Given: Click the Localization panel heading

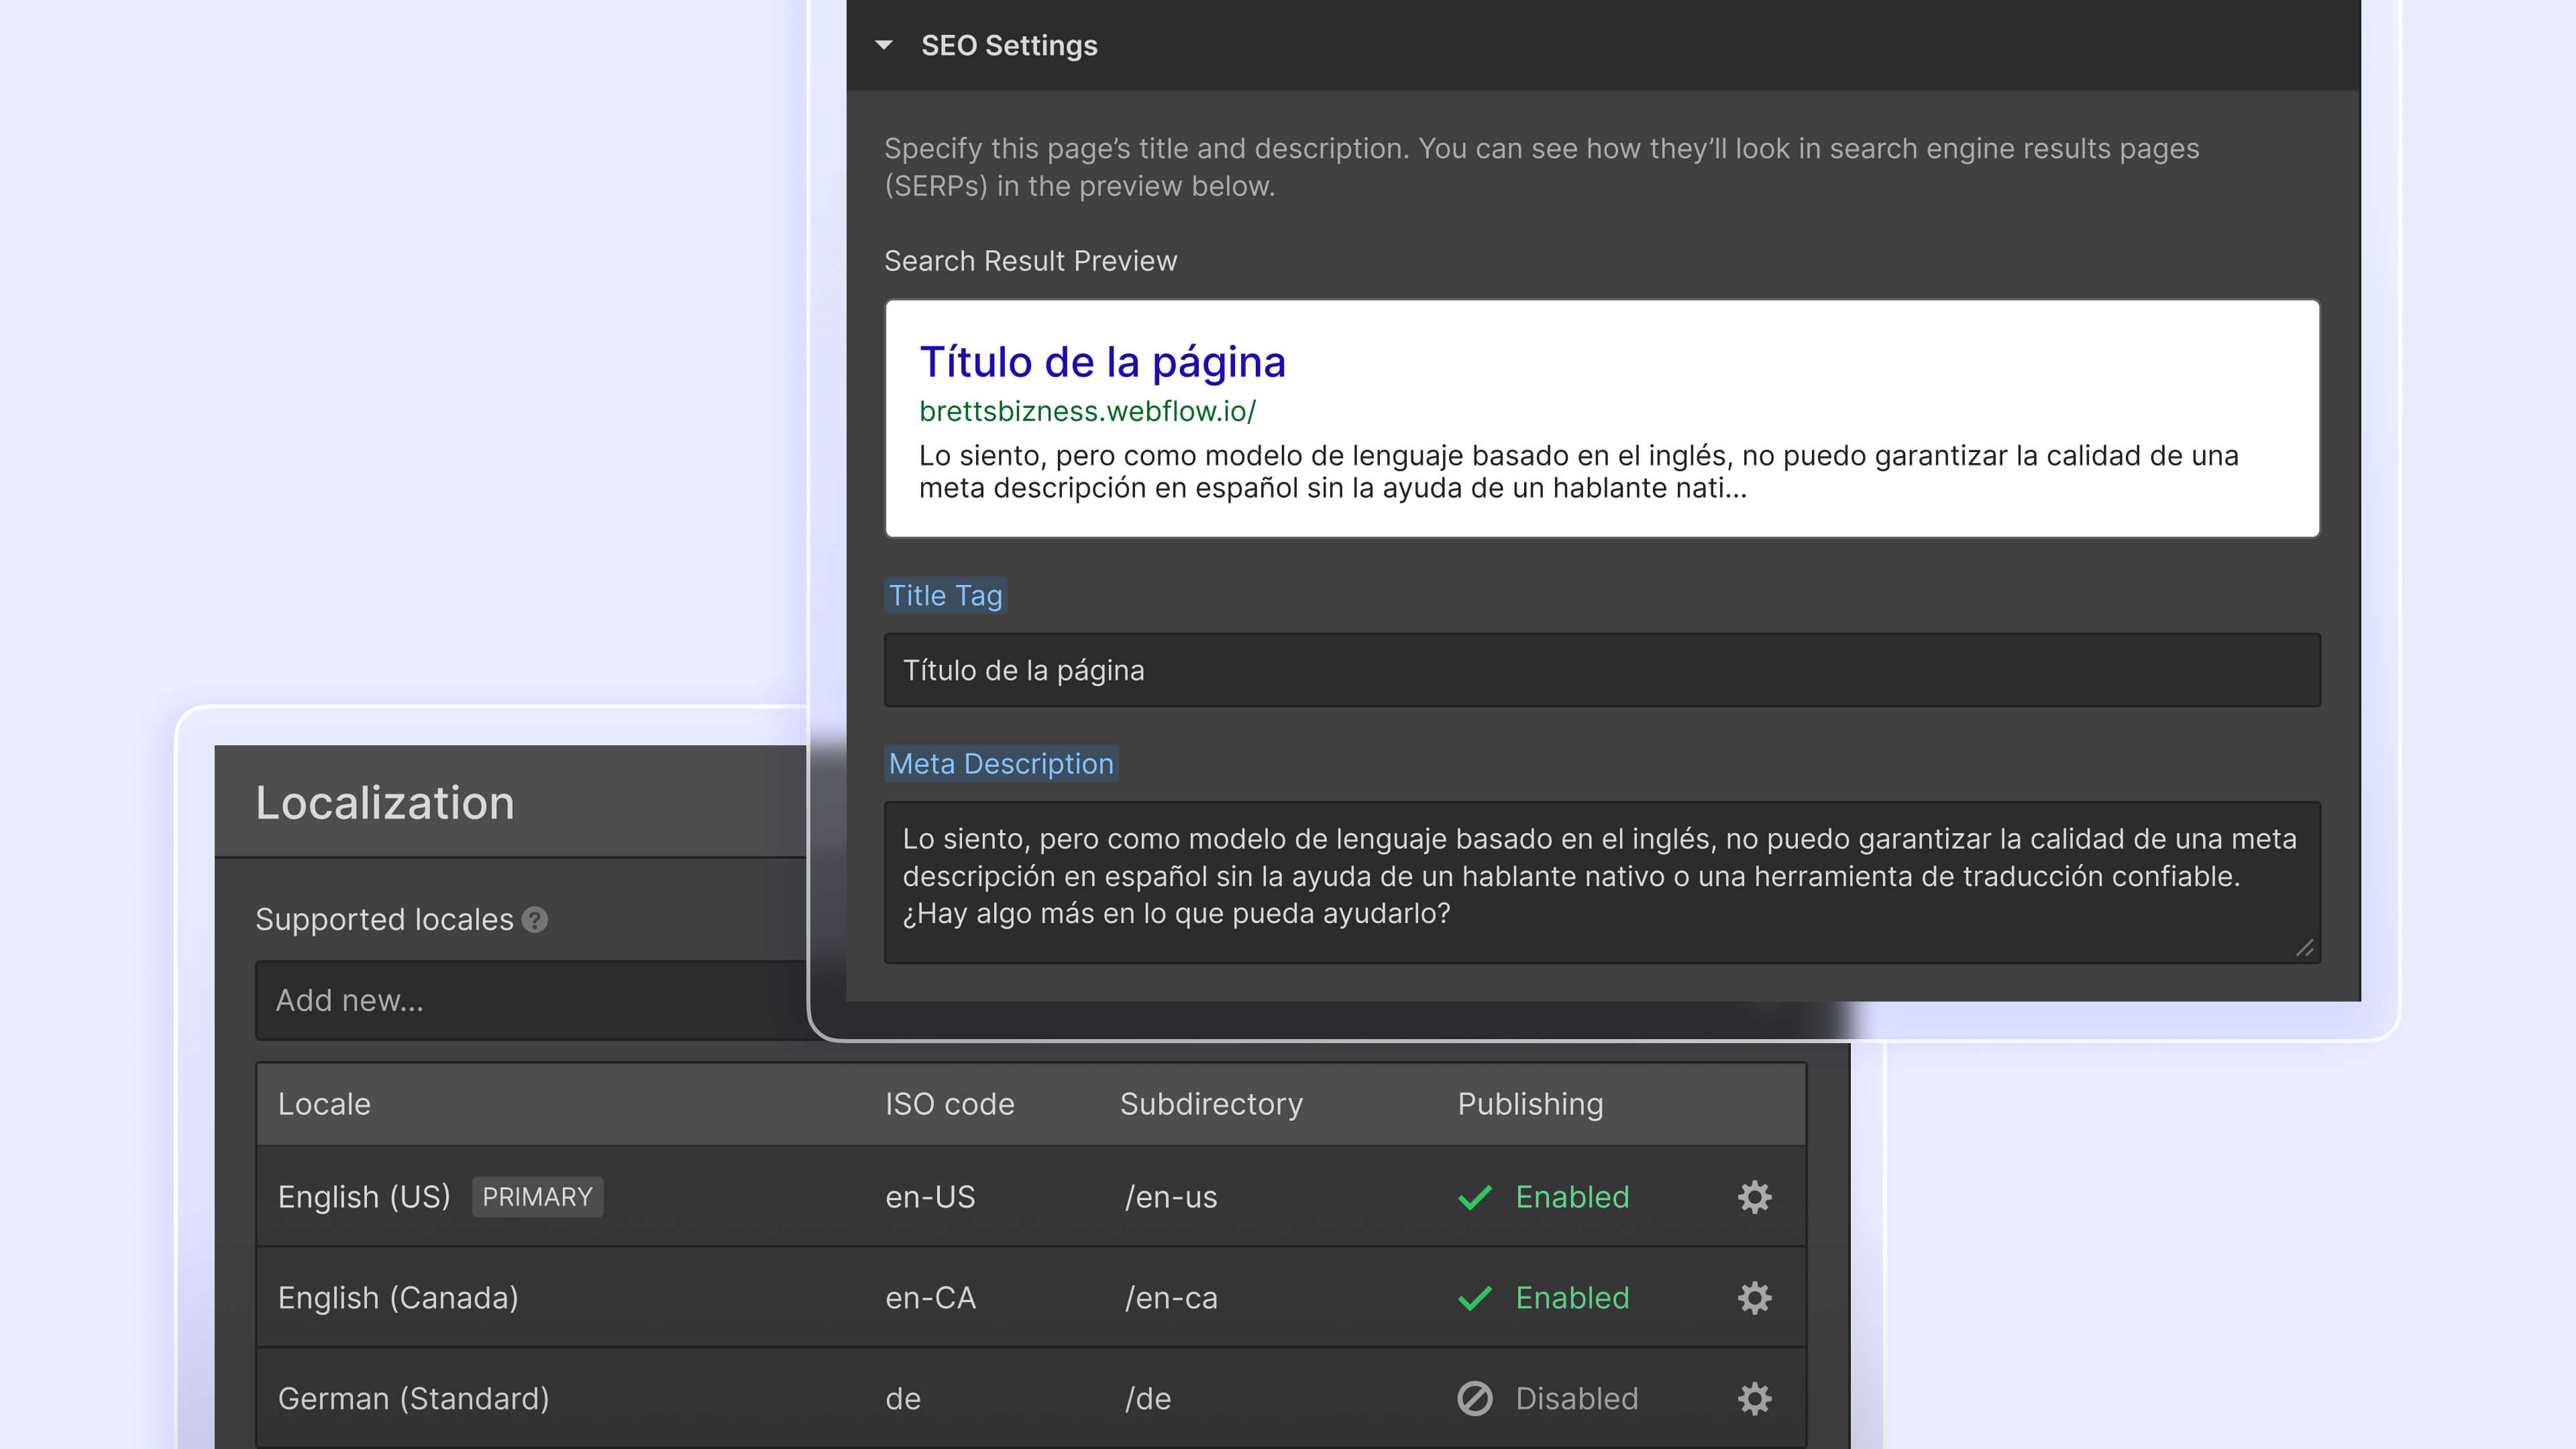Looking at the screenshot, I should tap(385, 803).
